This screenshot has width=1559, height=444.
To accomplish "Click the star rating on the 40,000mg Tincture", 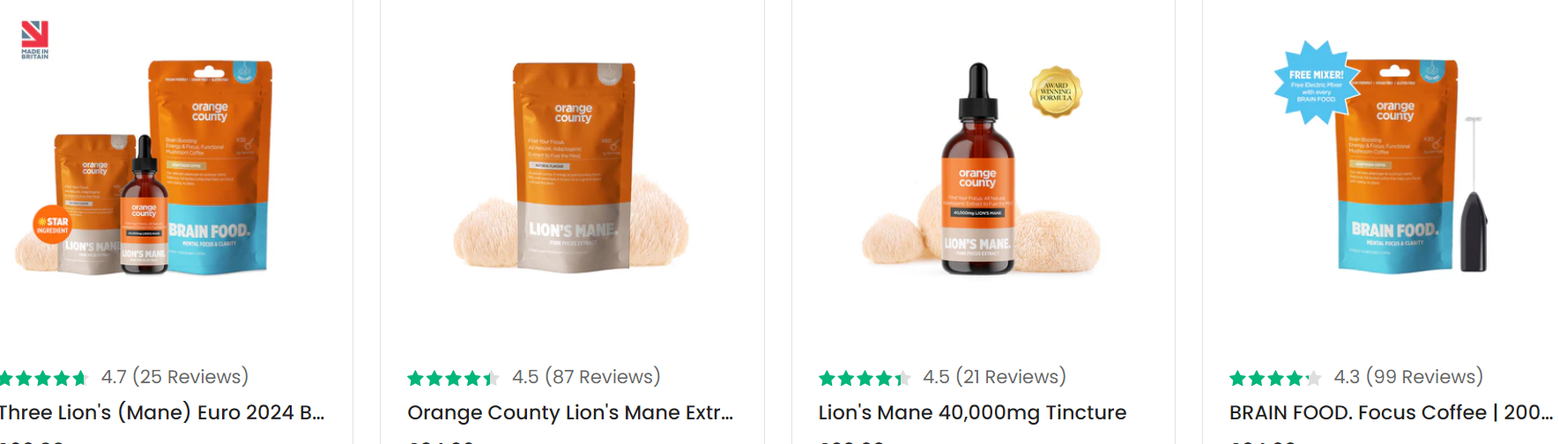I will pos(864,378).
